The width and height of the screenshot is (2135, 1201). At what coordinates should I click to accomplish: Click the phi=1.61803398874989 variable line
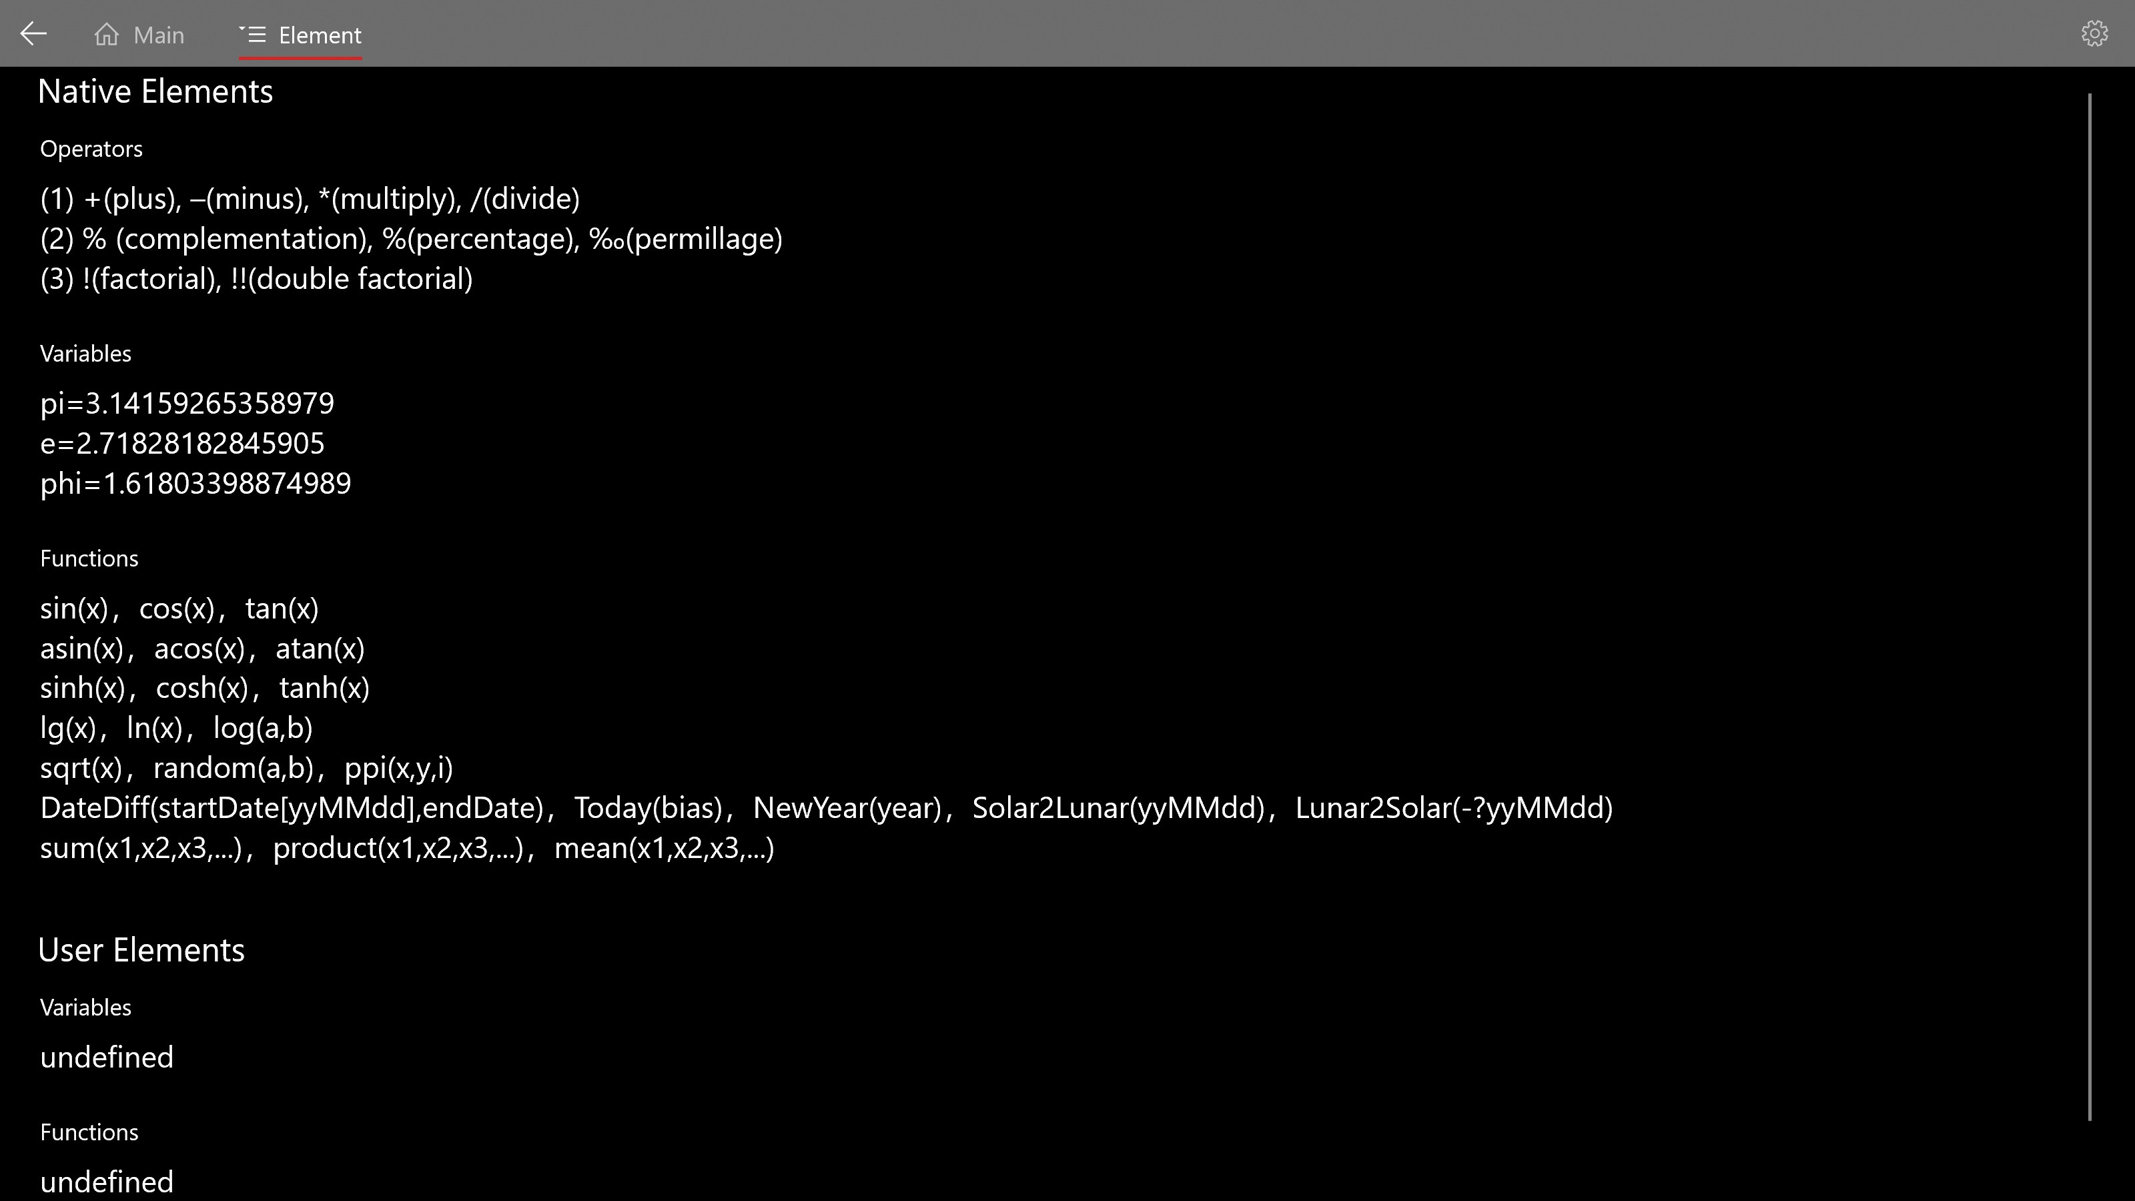coord(195,483)
